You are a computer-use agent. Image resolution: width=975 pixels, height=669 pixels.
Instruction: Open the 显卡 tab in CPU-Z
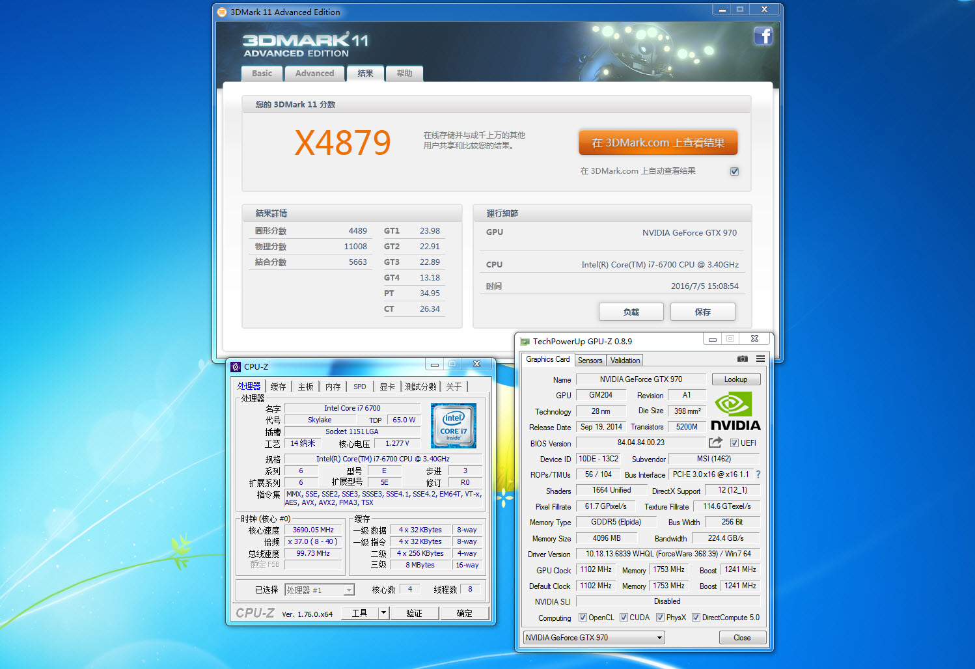pyautogui.click(x=387, y=387)
